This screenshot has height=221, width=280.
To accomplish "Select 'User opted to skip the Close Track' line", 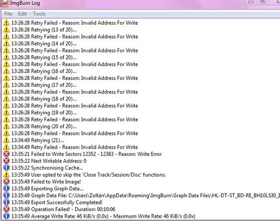I will (x=89, y=175).
